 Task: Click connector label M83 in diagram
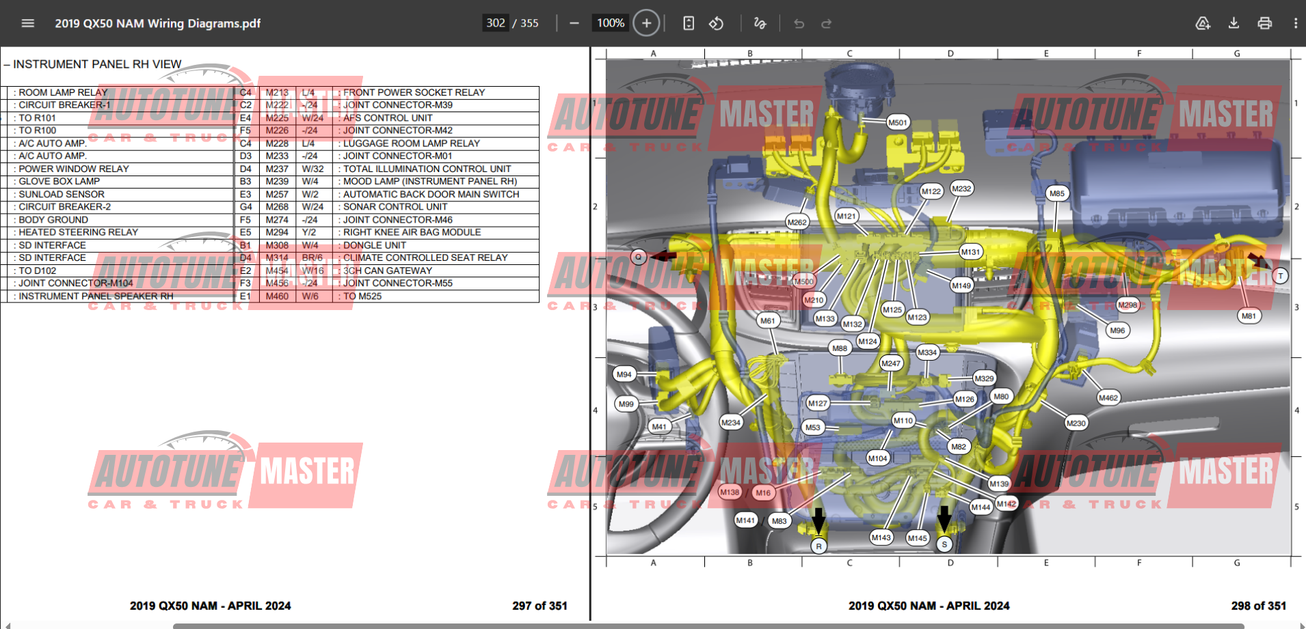pos(779,520)
